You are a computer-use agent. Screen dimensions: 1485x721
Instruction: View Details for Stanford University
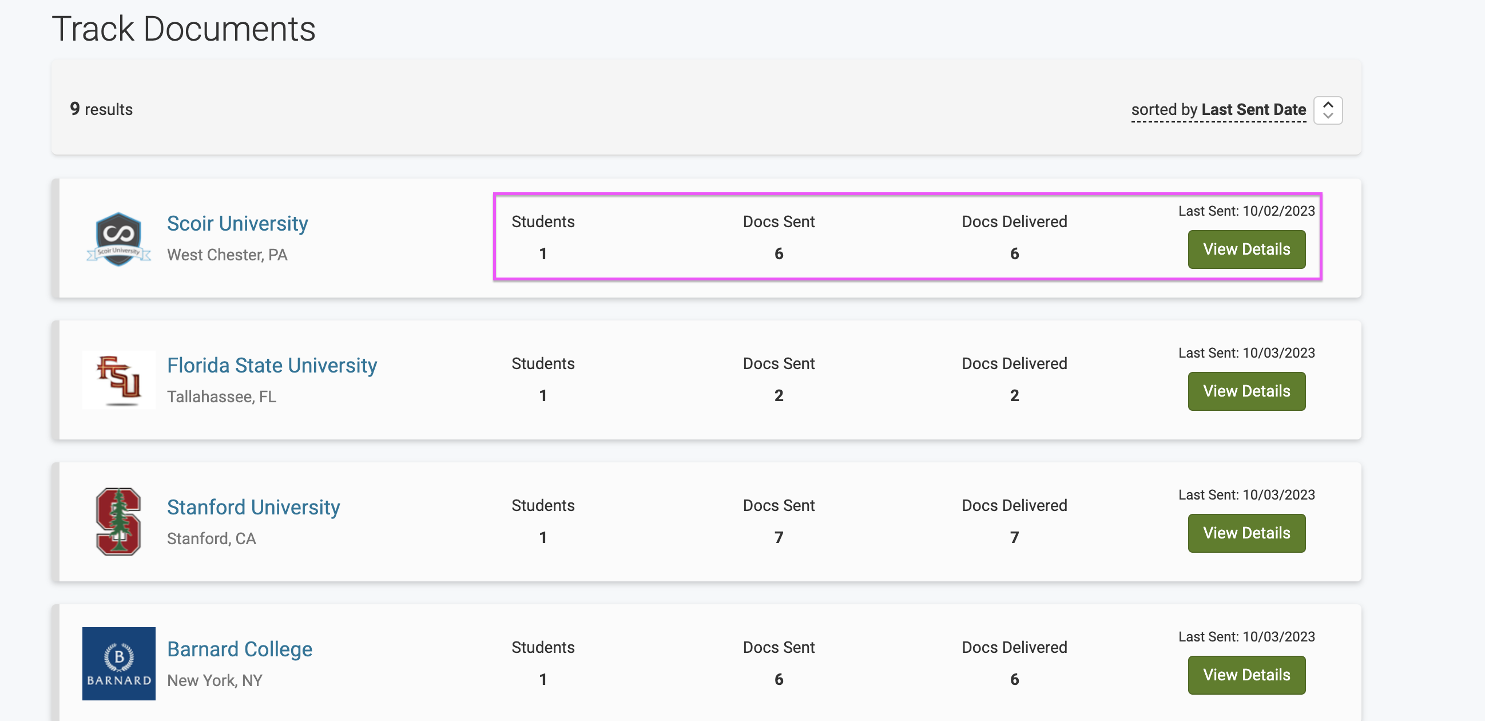1246,533
